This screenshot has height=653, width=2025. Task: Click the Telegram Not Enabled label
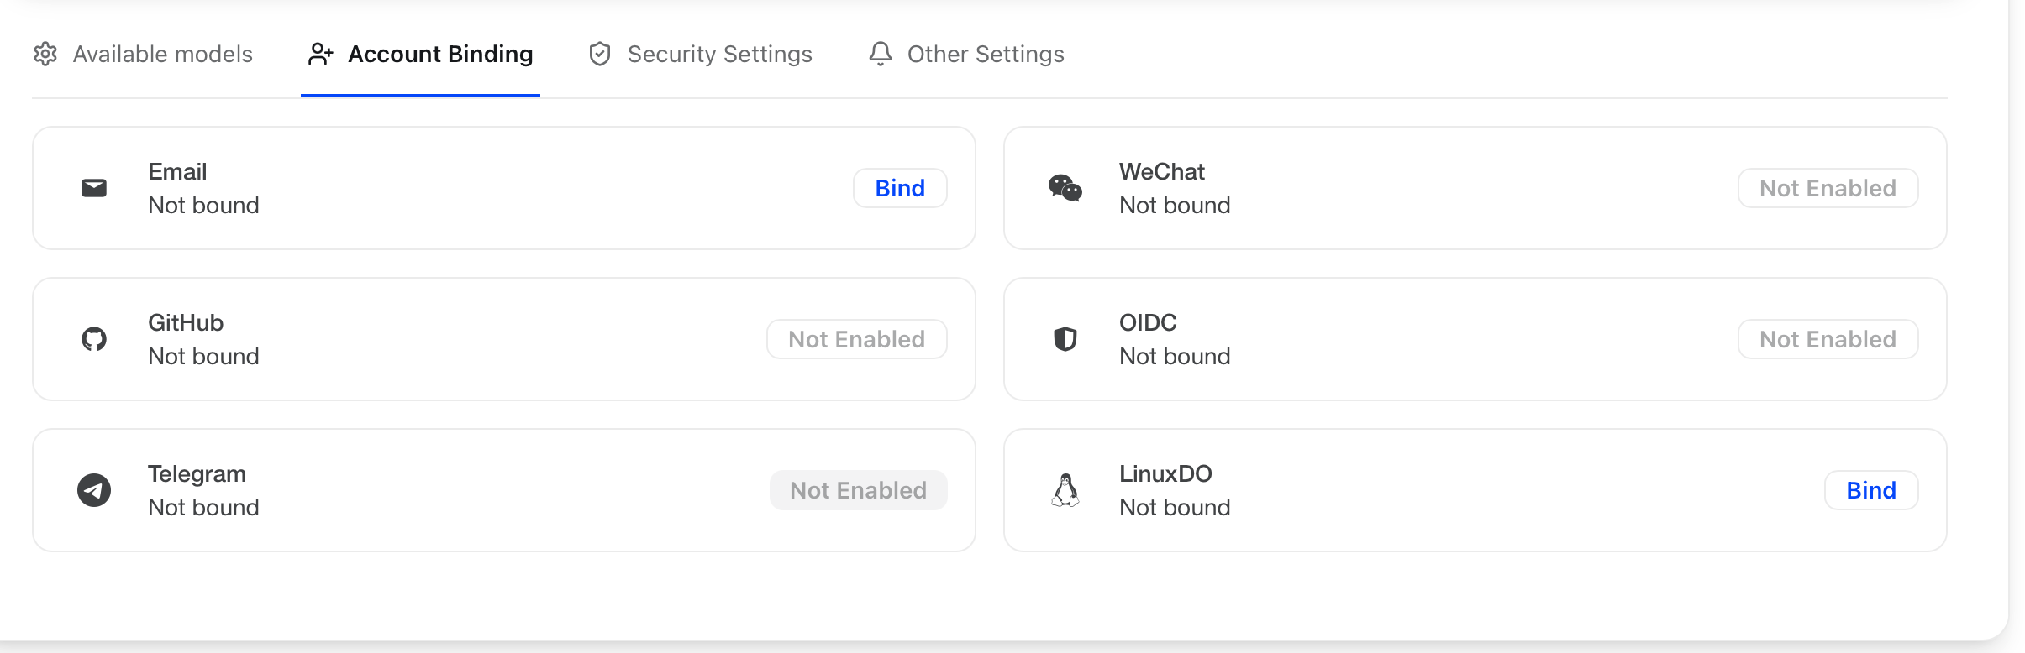coord(857,489)
